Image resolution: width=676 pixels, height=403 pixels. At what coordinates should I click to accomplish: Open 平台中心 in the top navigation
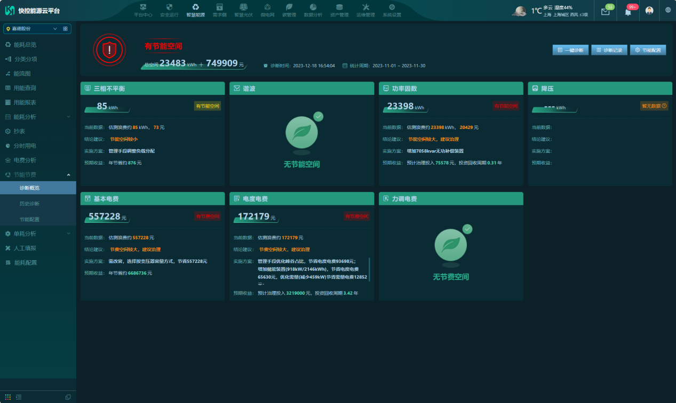(143, 10)
